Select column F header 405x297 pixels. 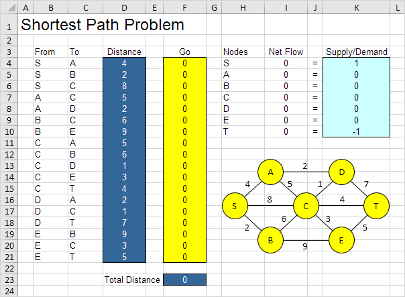184,7
